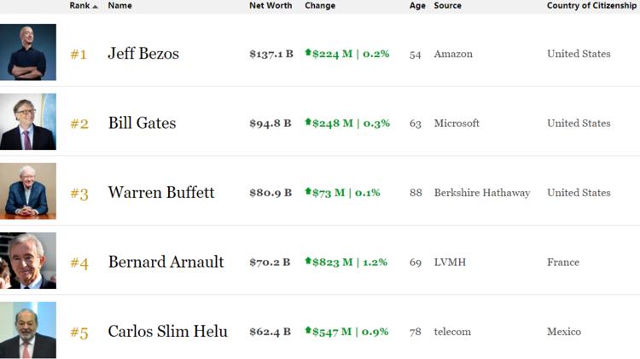Select the #4 rank label

[x=79, y=263]
